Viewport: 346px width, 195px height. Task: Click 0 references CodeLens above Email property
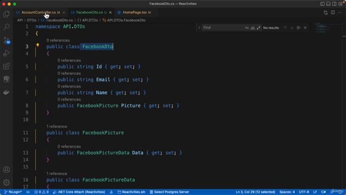tap(69, 74)
